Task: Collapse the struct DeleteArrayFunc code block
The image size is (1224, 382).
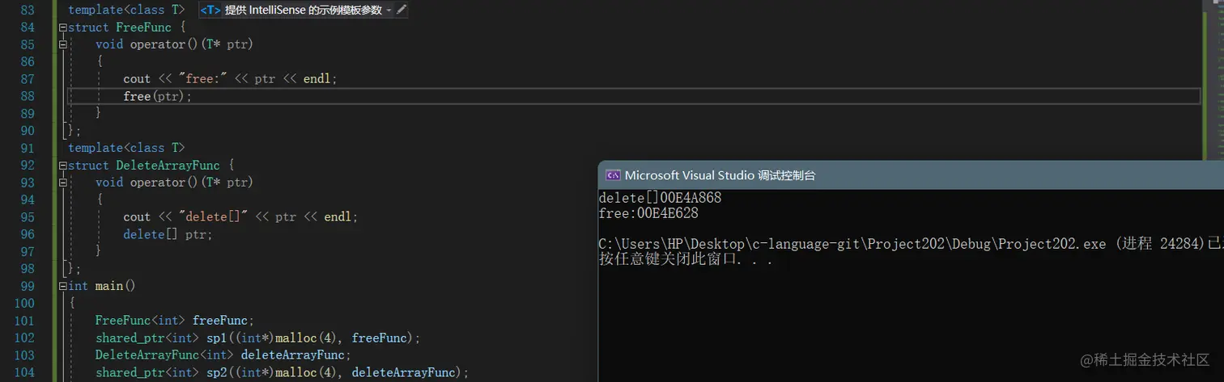Action: pyautogui.click(x=62, y=166)
